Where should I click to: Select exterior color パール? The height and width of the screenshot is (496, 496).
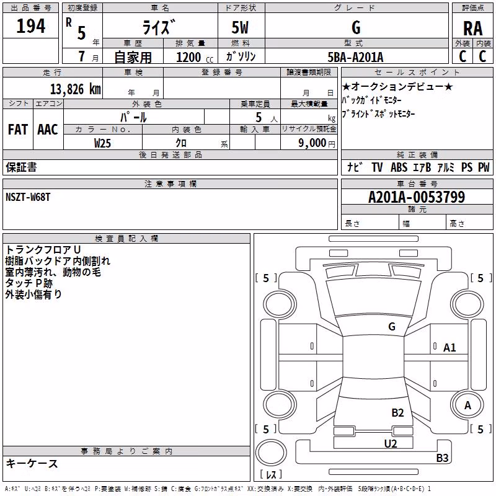[133, 118]
